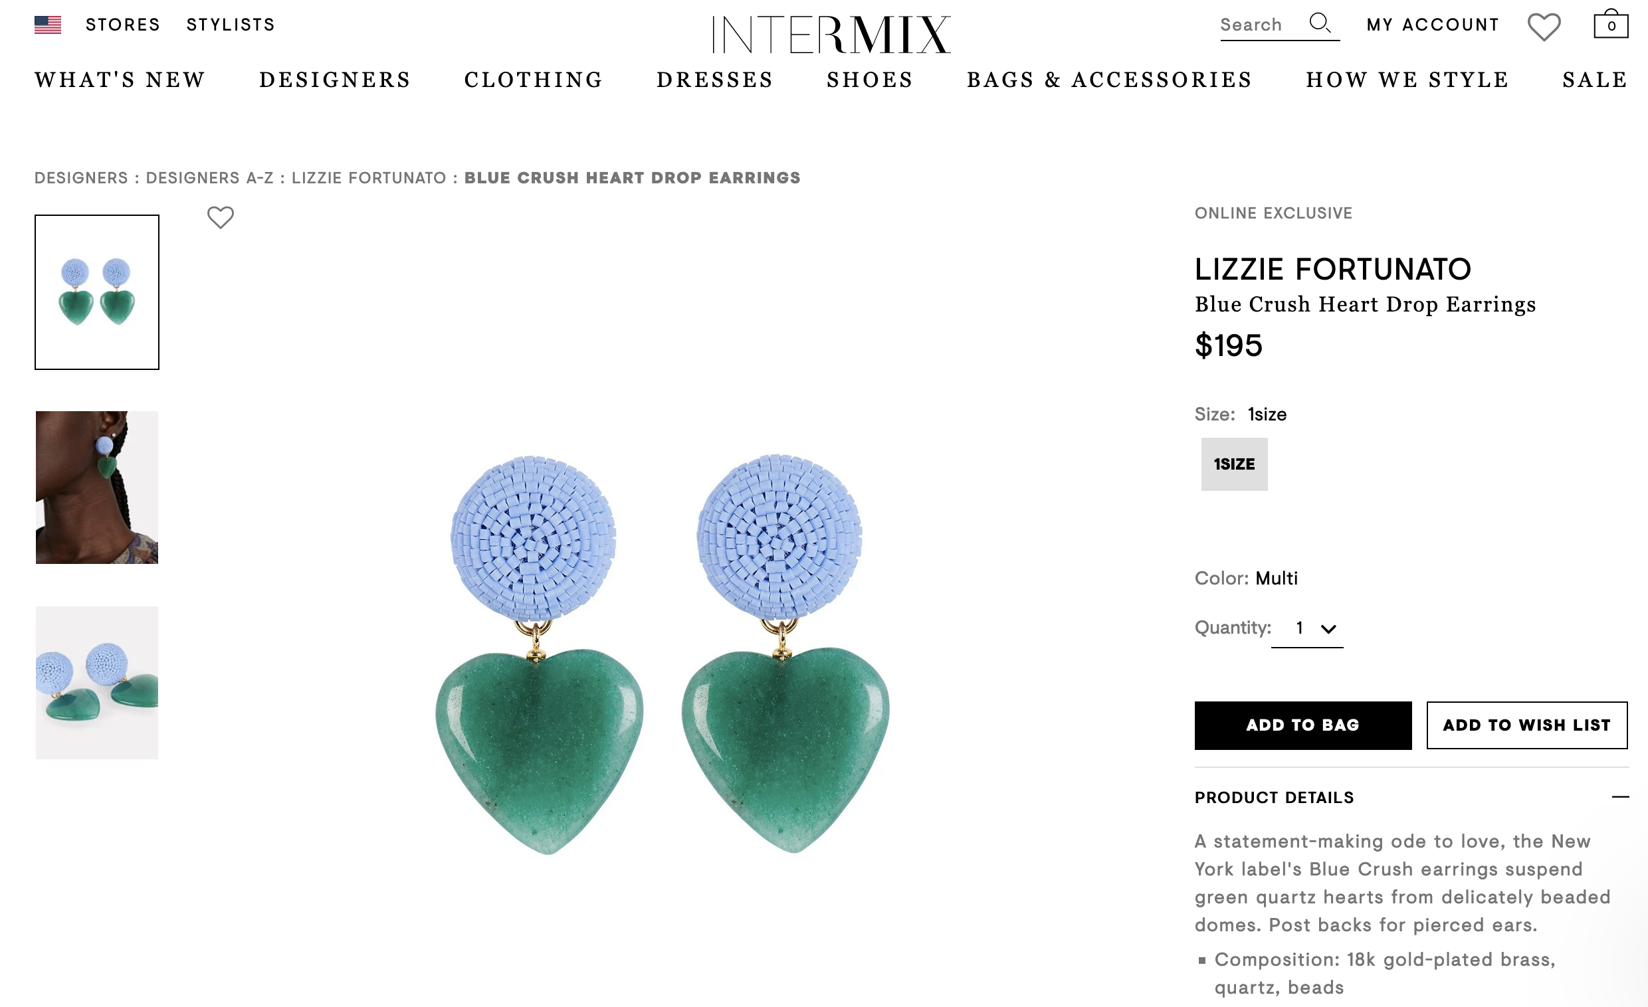Click the Lizzie Fortunato breadcrumb link
Viewport: 1648px width, 1007px height.
[369, 178]
